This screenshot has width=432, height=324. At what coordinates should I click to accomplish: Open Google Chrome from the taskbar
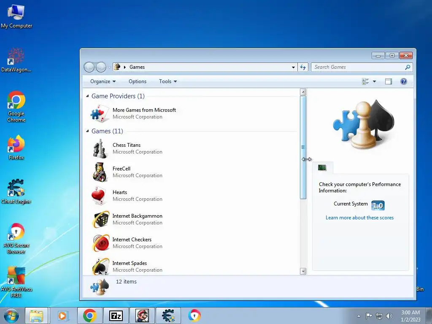click(89, 316)
